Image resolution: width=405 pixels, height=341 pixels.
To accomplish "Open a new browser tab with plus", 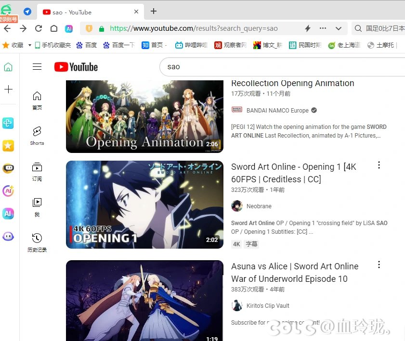I will pyautogui.click(x=154, y=11).
